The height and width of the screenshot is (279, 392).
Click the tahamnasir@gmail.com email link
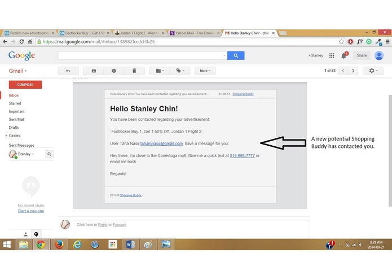(161, 143)
